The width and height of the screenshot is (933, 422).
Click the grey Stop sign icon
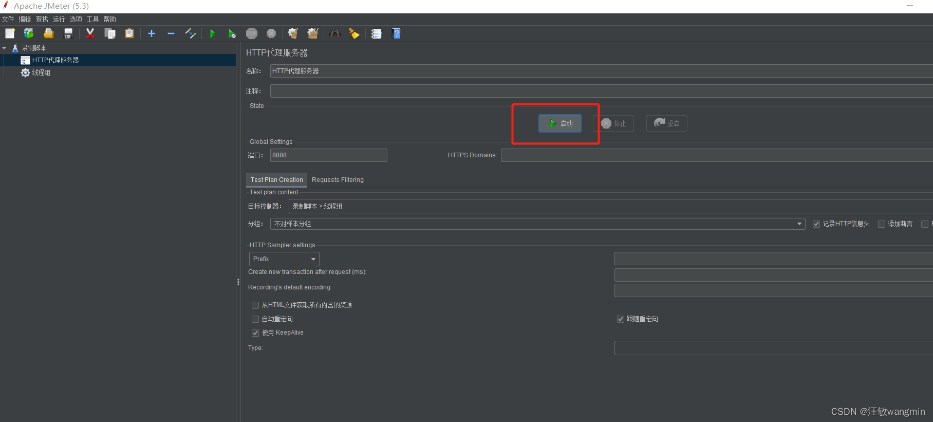[252, 33]
